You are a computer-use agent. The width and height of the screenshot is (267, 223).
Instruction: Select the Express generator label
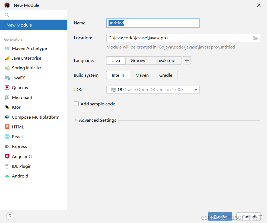point(20,147)
